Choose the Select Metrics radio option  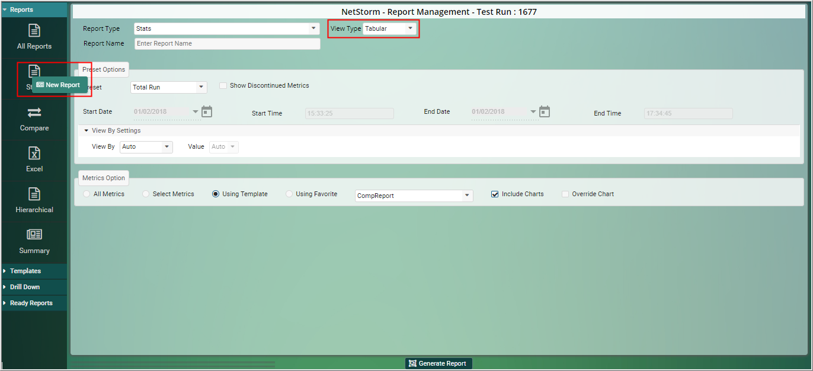point(146,194)
